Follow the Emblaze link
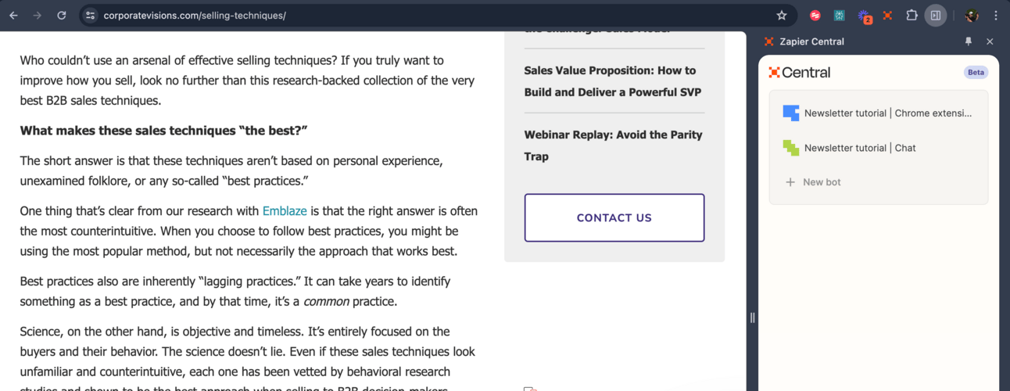This screenshot has height=391, width=1010. point(285,211)
